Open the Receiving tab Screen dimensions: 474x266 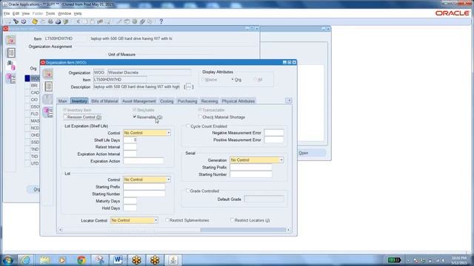click(x=210, y=101)
